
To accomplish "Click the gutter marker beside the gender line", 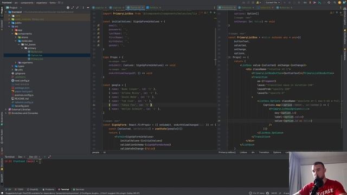I will pyautogui.click(x=98, y=45).
